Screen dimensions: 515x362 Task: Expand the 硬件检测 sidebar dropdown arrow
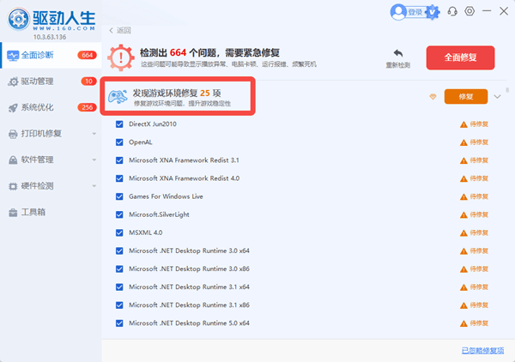[x=94, y=186]
